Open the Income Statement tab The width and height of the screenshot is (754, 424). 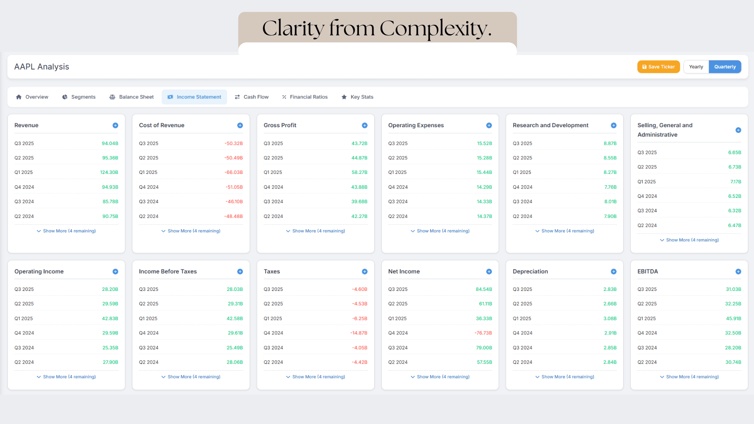[194, 97]
